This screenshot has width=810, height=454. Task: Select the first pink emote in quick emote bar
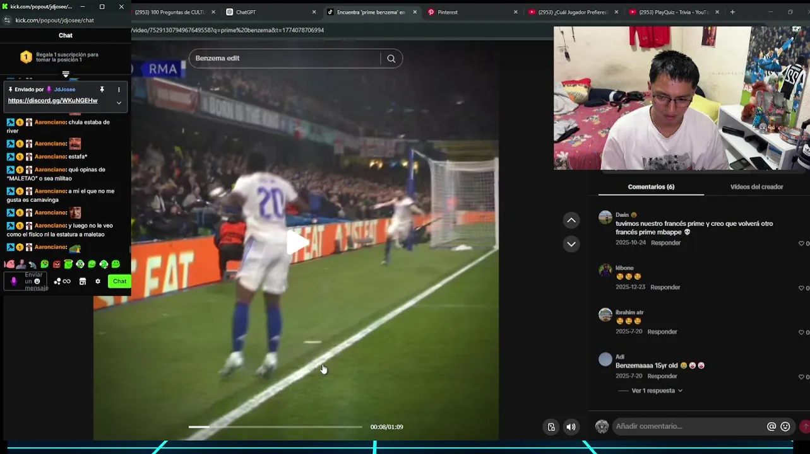click(9, 264)
